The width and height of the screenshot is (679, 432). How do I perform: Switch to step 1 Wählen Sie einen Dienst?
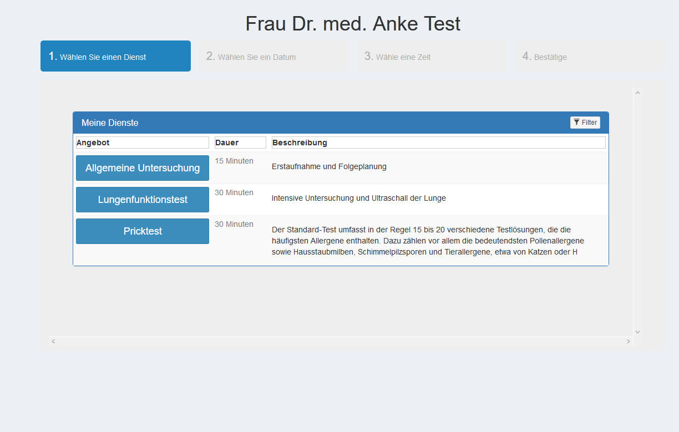click(115, 55)
